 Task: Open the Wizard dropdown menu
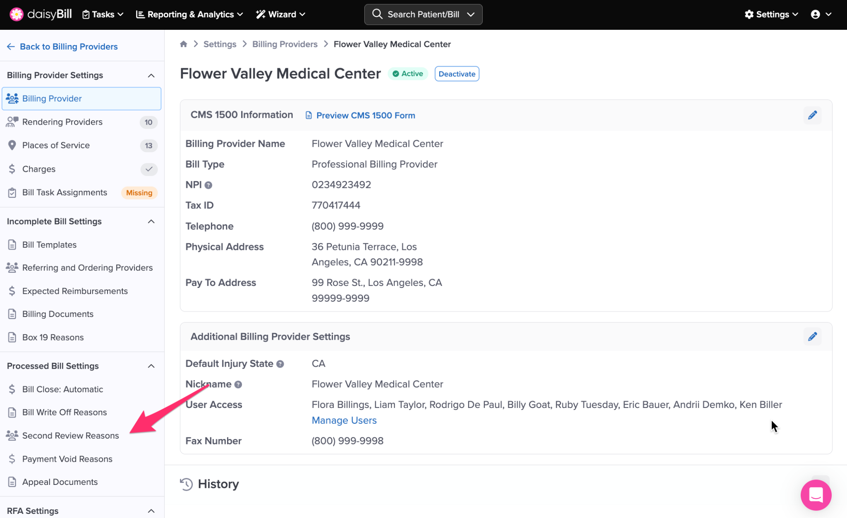pos(280,14)
